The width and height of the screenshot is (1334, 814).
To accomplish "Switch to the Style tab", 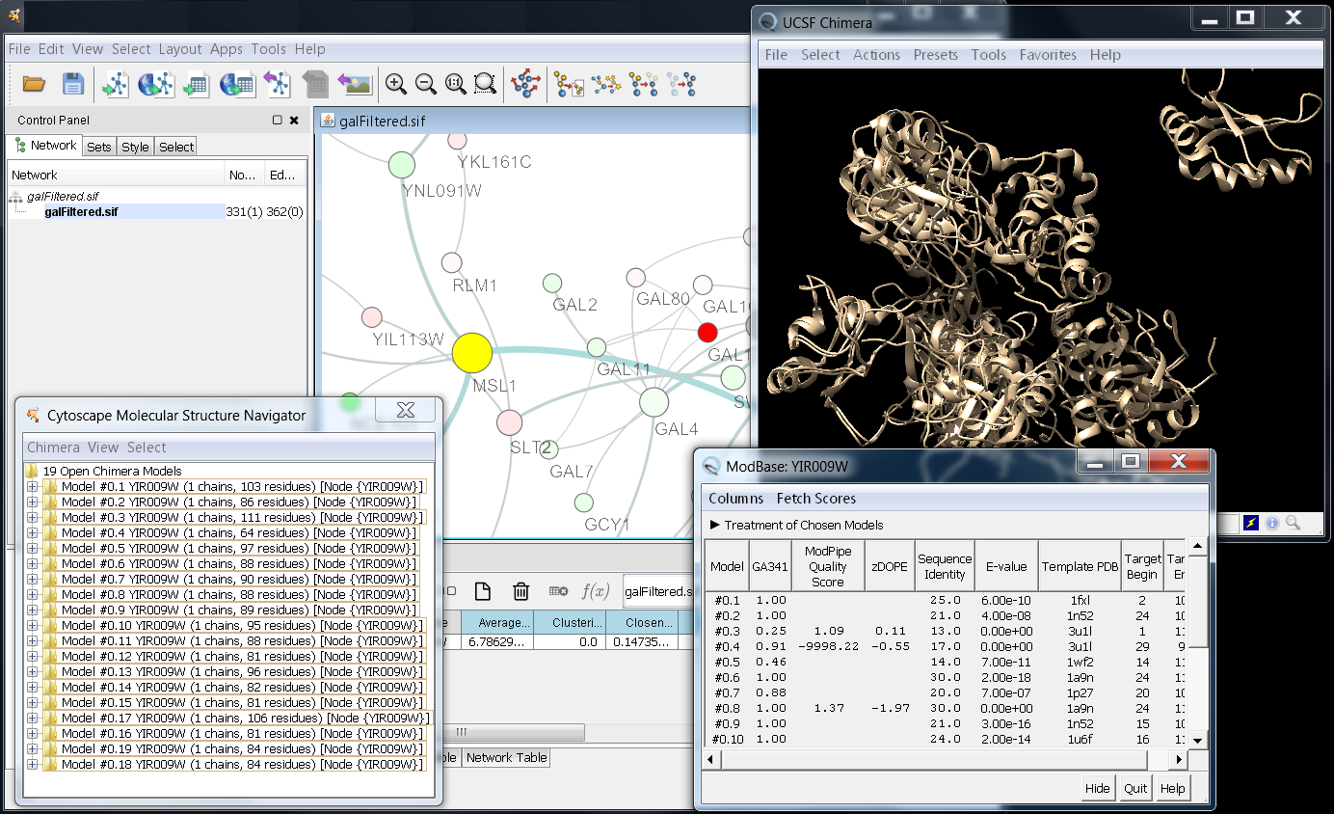I will 135,147.
